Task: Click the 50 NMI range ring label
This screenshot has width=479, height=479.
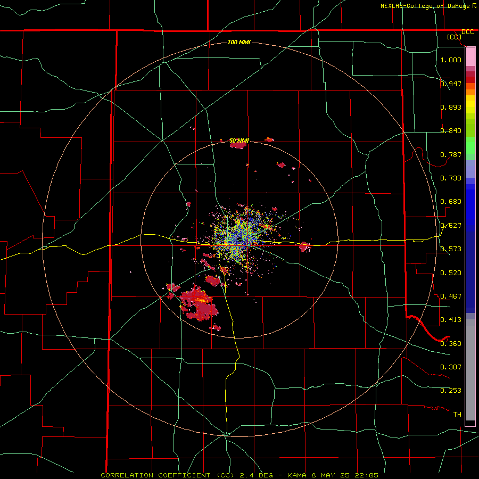Action: click(239, 141)
